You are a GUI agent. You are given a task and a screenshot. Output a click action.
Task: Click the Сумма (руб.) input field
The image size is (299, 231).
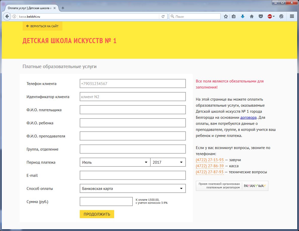point(106,201)
